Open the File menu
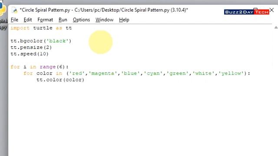 tap(14, 20)
